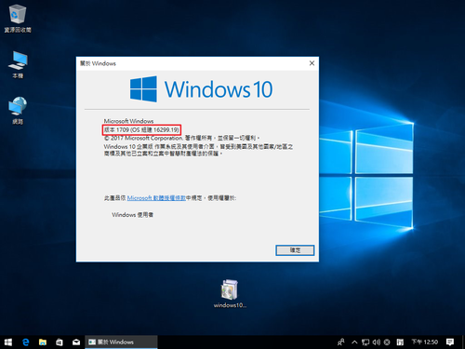
Task: Open File Explorer from taskbar
Action: coord(43,342)
